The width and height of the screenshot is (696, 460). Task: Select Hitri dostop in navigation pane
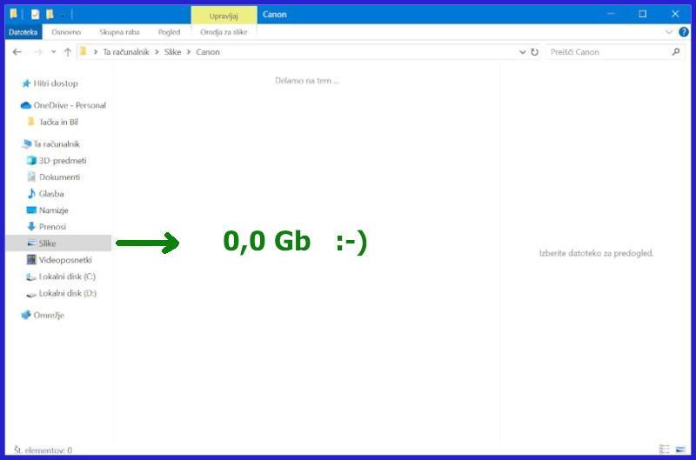(56, 83)
